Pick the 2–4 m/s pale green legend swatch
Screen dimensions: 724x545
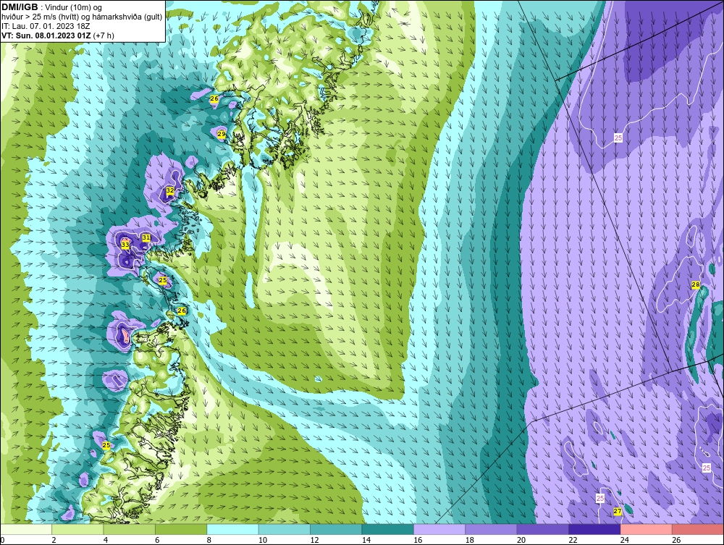[77, 529]
